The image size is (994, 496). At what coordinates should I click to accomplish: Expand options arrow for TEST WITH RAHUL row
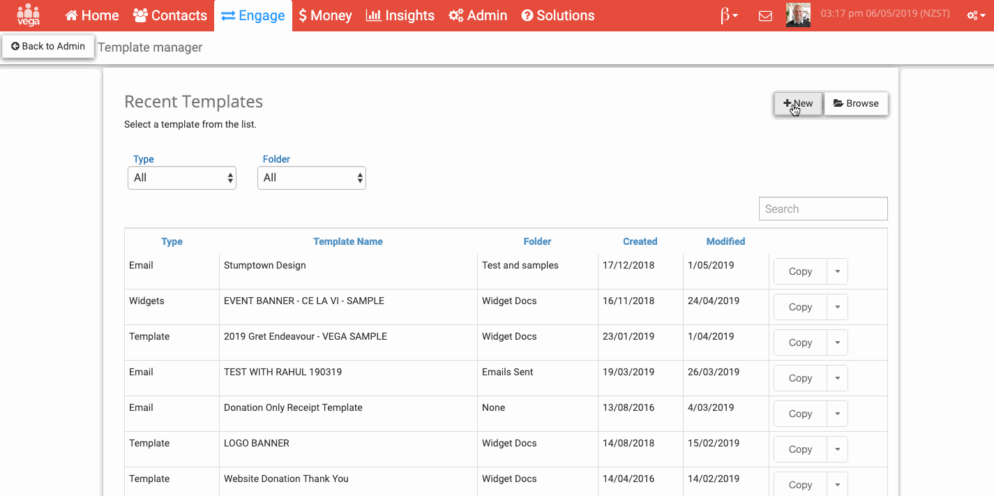[x=837, y=378]
